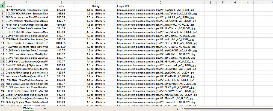Select column H header
The image size is (273, 111).
pyautogui.click(x=247, y=2)
